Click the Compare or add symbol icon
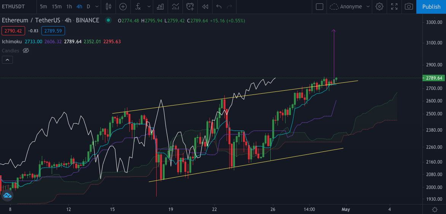The width and height of the screenshot is (446, 214). pyautogui.click(x=123, y=6)
